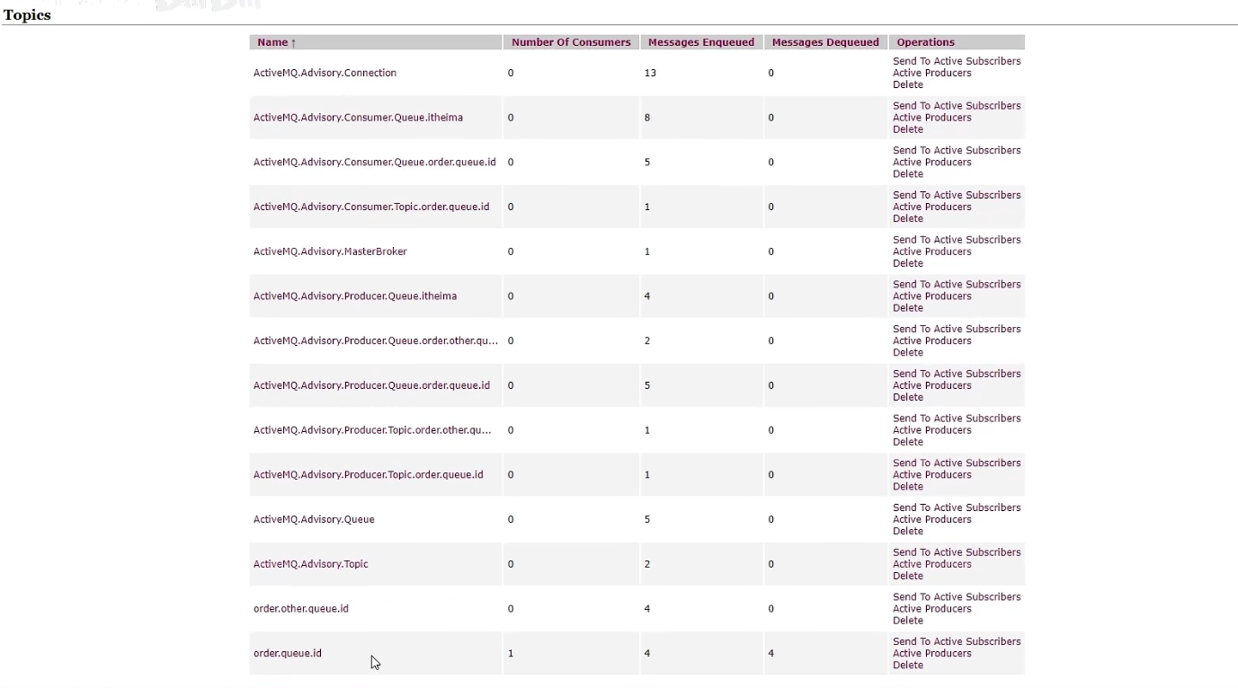View Active Producers for Producer.Queue.itheima
Viewport: 1238px width, 688px height.
[931, 296]
